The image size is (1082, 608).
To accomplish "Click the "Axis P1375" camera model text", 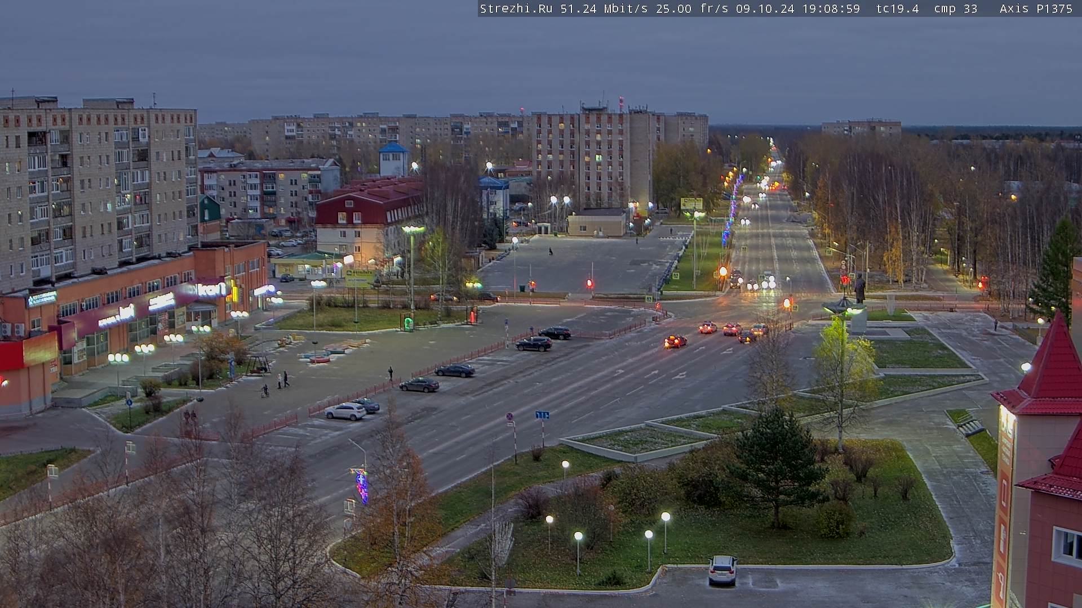I will click(x=1036, y=8).
